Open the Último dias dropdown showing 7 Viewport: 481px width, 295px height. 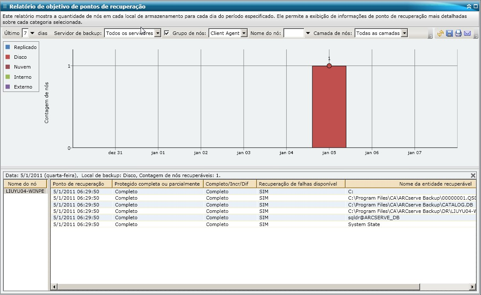tap(32, 32)
